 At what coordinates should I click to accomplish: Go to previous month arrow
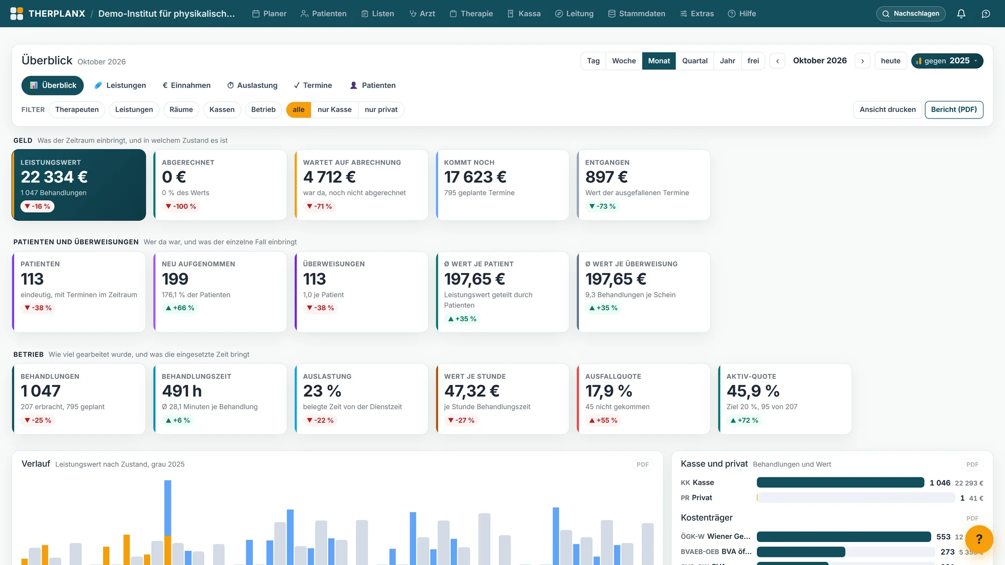tap(777, 61)
